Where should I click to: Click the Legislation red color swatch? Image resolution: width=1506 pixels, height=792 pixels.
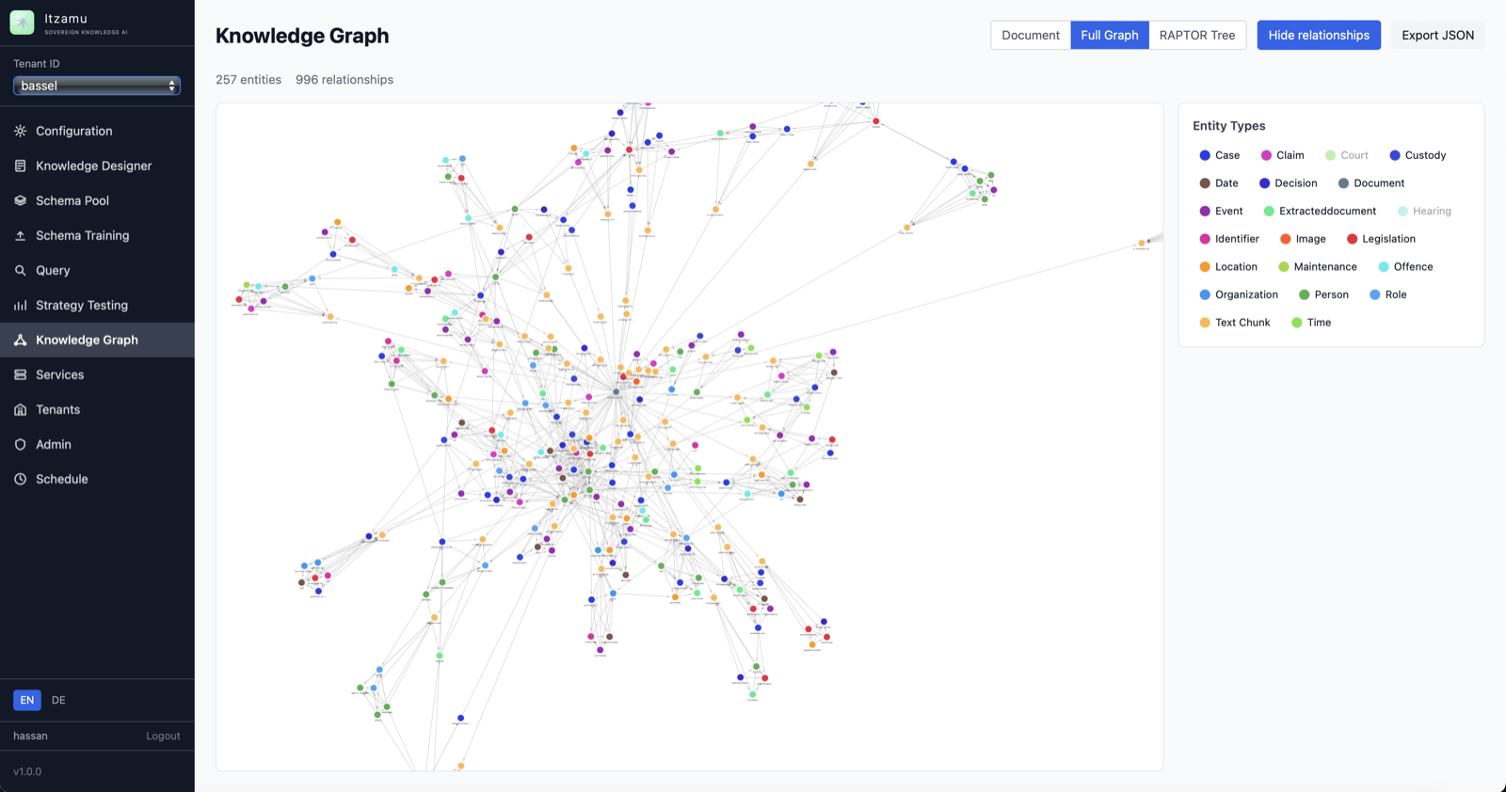click(x=1352, y=239)
